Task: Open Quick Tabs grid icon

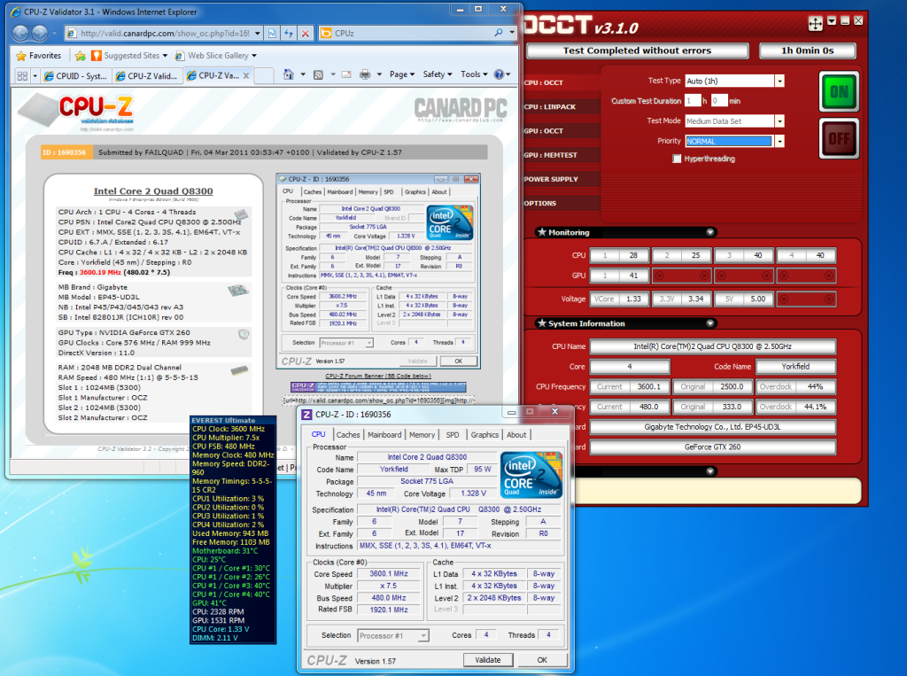Action: pyautogui.click(x=22, y=76)
